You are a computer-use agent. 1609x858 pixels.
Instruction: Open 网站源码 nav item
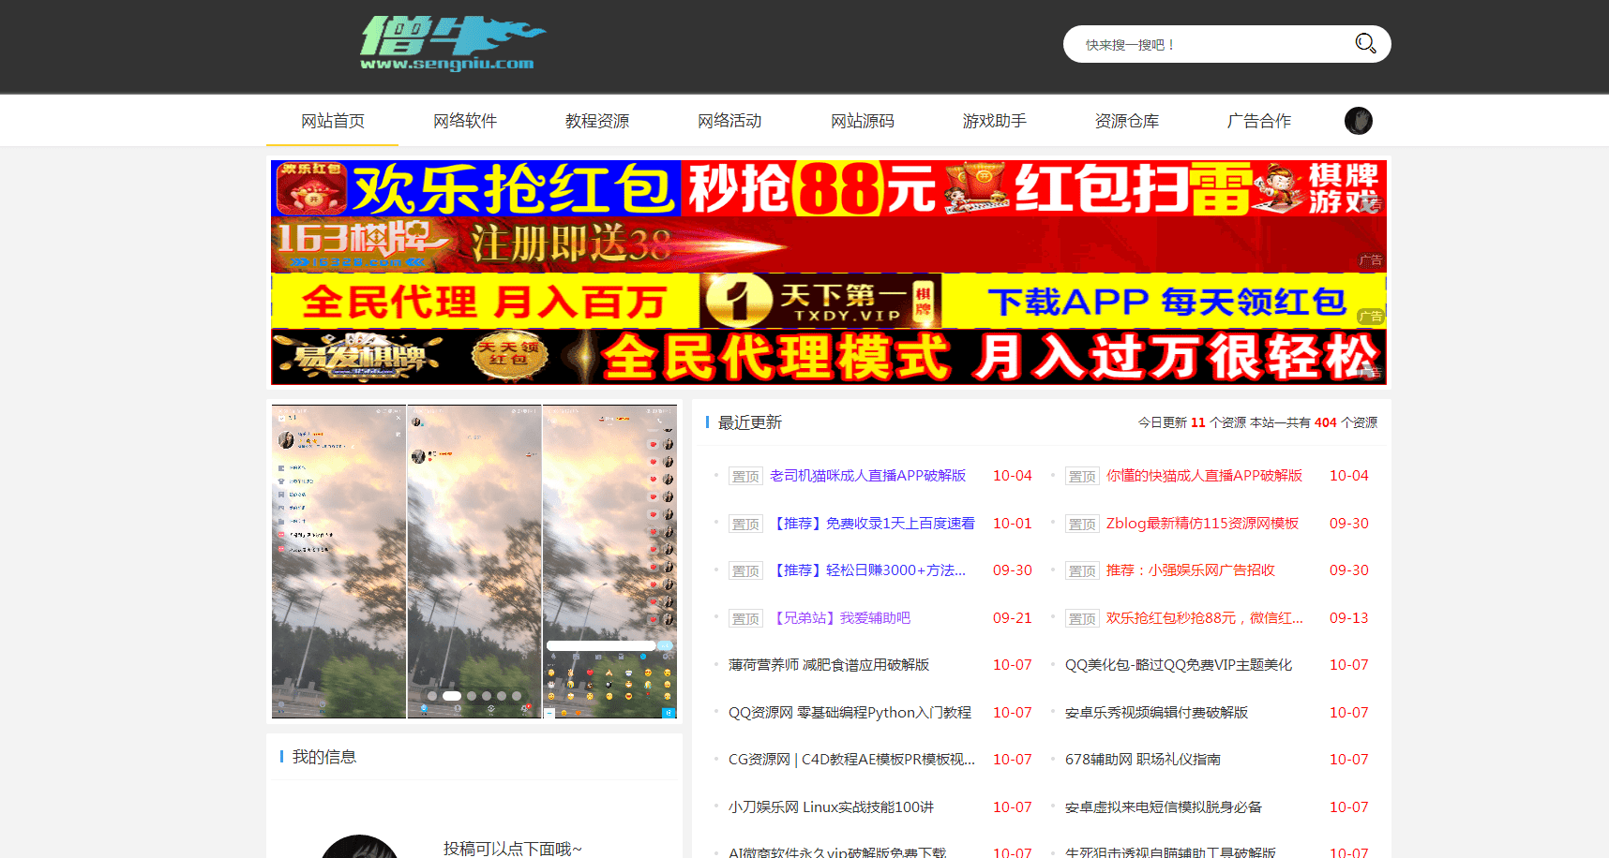coord(863,121)
